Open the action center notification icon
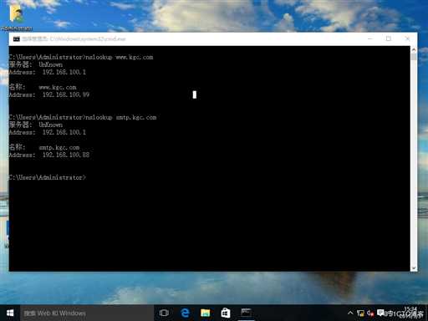Image resolution: width=428 pixels, height=321 pixels. [380, 313]
